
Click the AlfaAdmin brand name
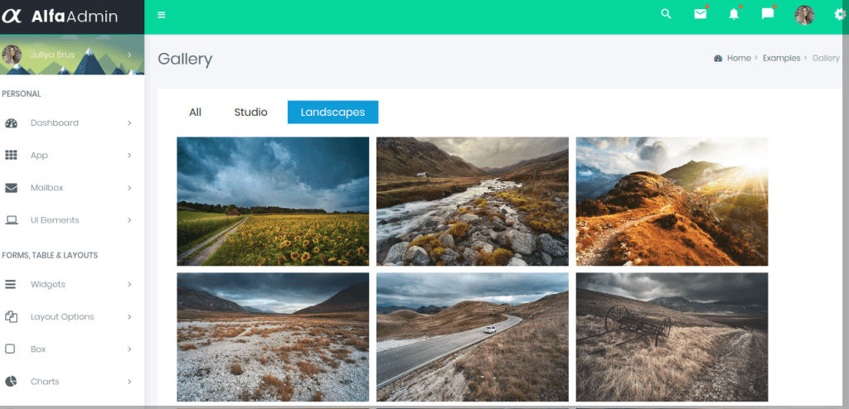[74, 17]
